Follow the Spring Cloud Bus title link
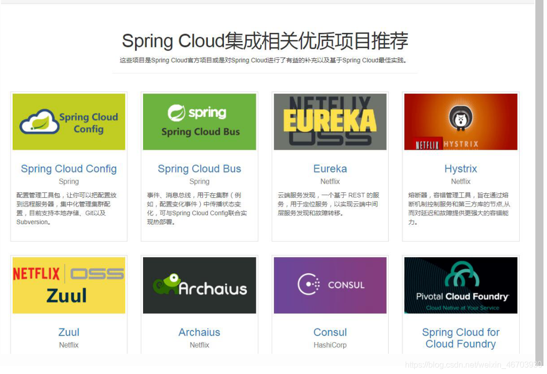Viewport: 547px width, 374px height. [x=200, y=169]
